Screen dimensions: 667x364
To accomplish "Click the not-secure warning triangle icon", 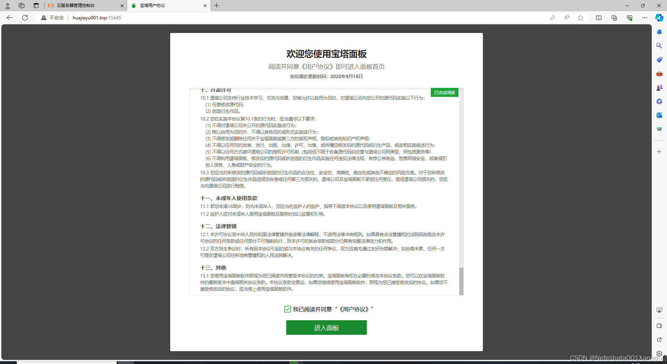I will click(x=43, y=18).
